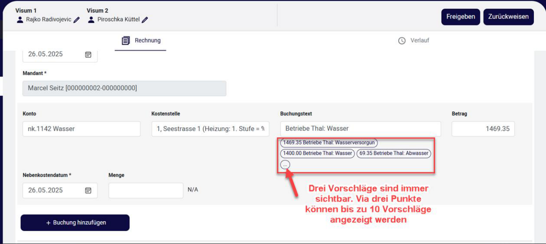Open the Konto field nk.1142 Wasser
546x244 pixels.
81,129
